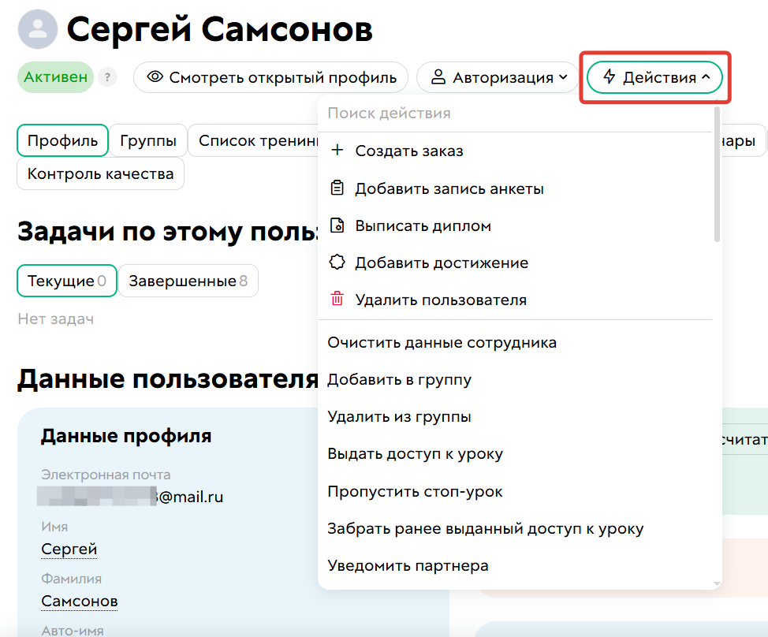This screenshot has height=637, width=768.
Task: Expand the truncated Список тренингов tab
Action: click(252, 140)
